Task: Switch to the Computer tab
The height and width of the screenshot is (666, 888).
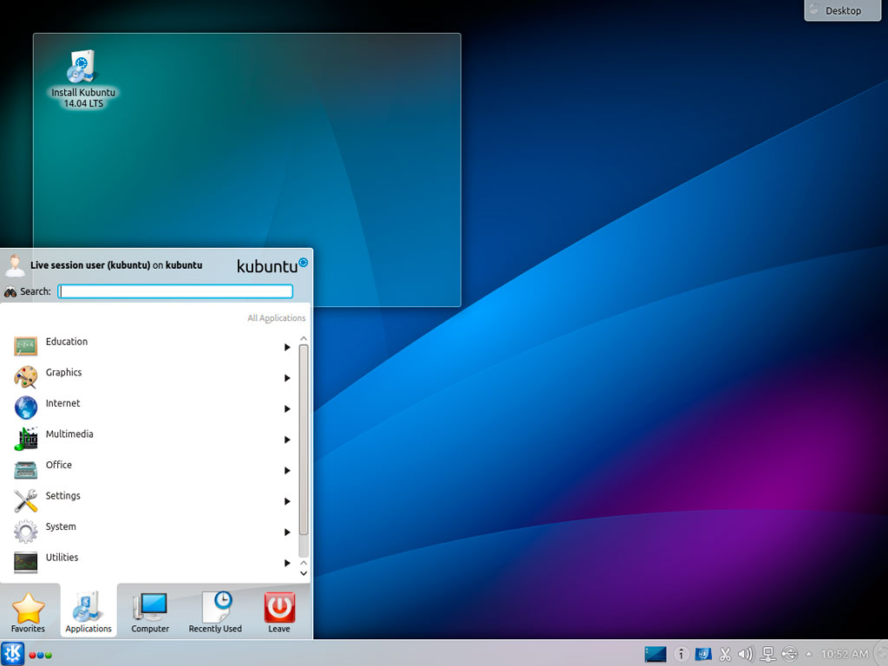Action: pyautogui.click(x=150, y=612)
